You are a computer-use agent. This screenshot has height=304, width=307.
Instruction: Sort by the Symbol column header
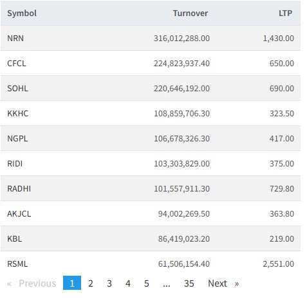pyautogui.click(x=22, y=13)
